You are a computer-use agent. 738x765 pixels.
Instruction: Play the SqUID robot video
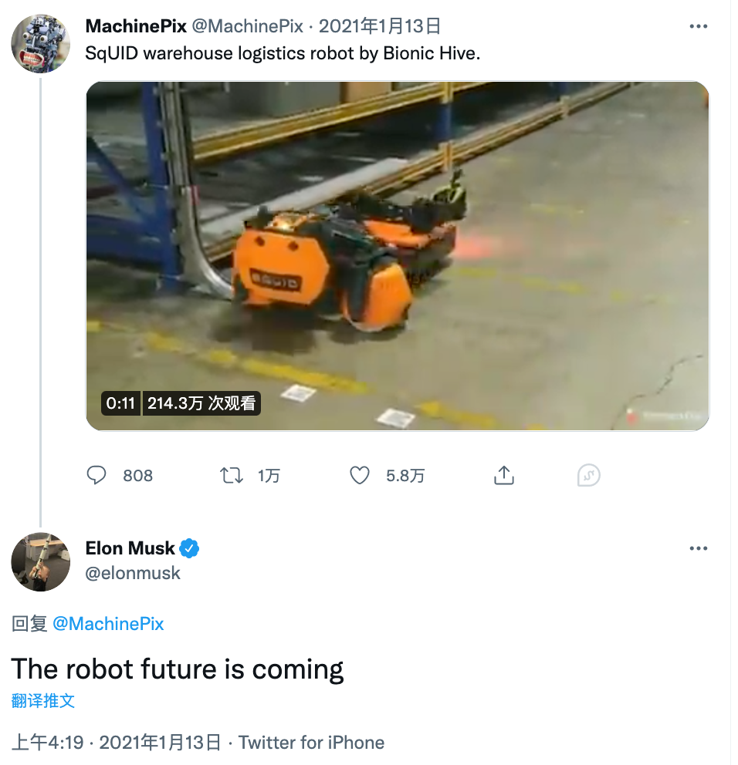398,256
